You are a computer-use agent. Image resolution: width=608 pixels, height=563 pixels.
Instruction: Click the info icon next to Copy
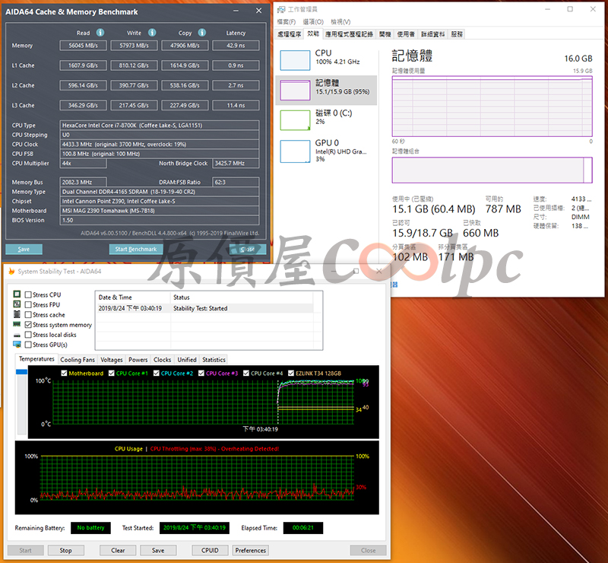tap(203, 33)
